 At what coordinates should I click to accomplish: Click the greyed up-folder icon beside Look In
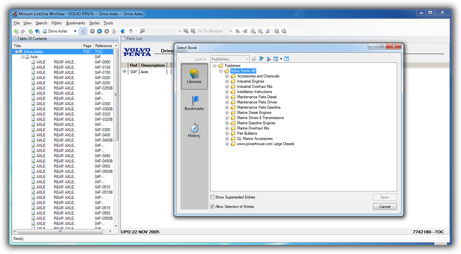254,59
